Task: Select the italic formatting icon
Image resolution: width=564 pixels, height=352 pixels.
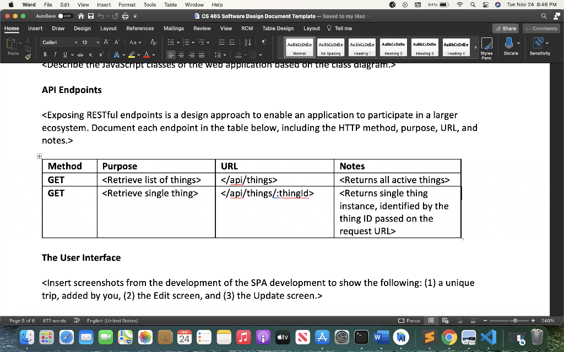Action: point(55,54)
